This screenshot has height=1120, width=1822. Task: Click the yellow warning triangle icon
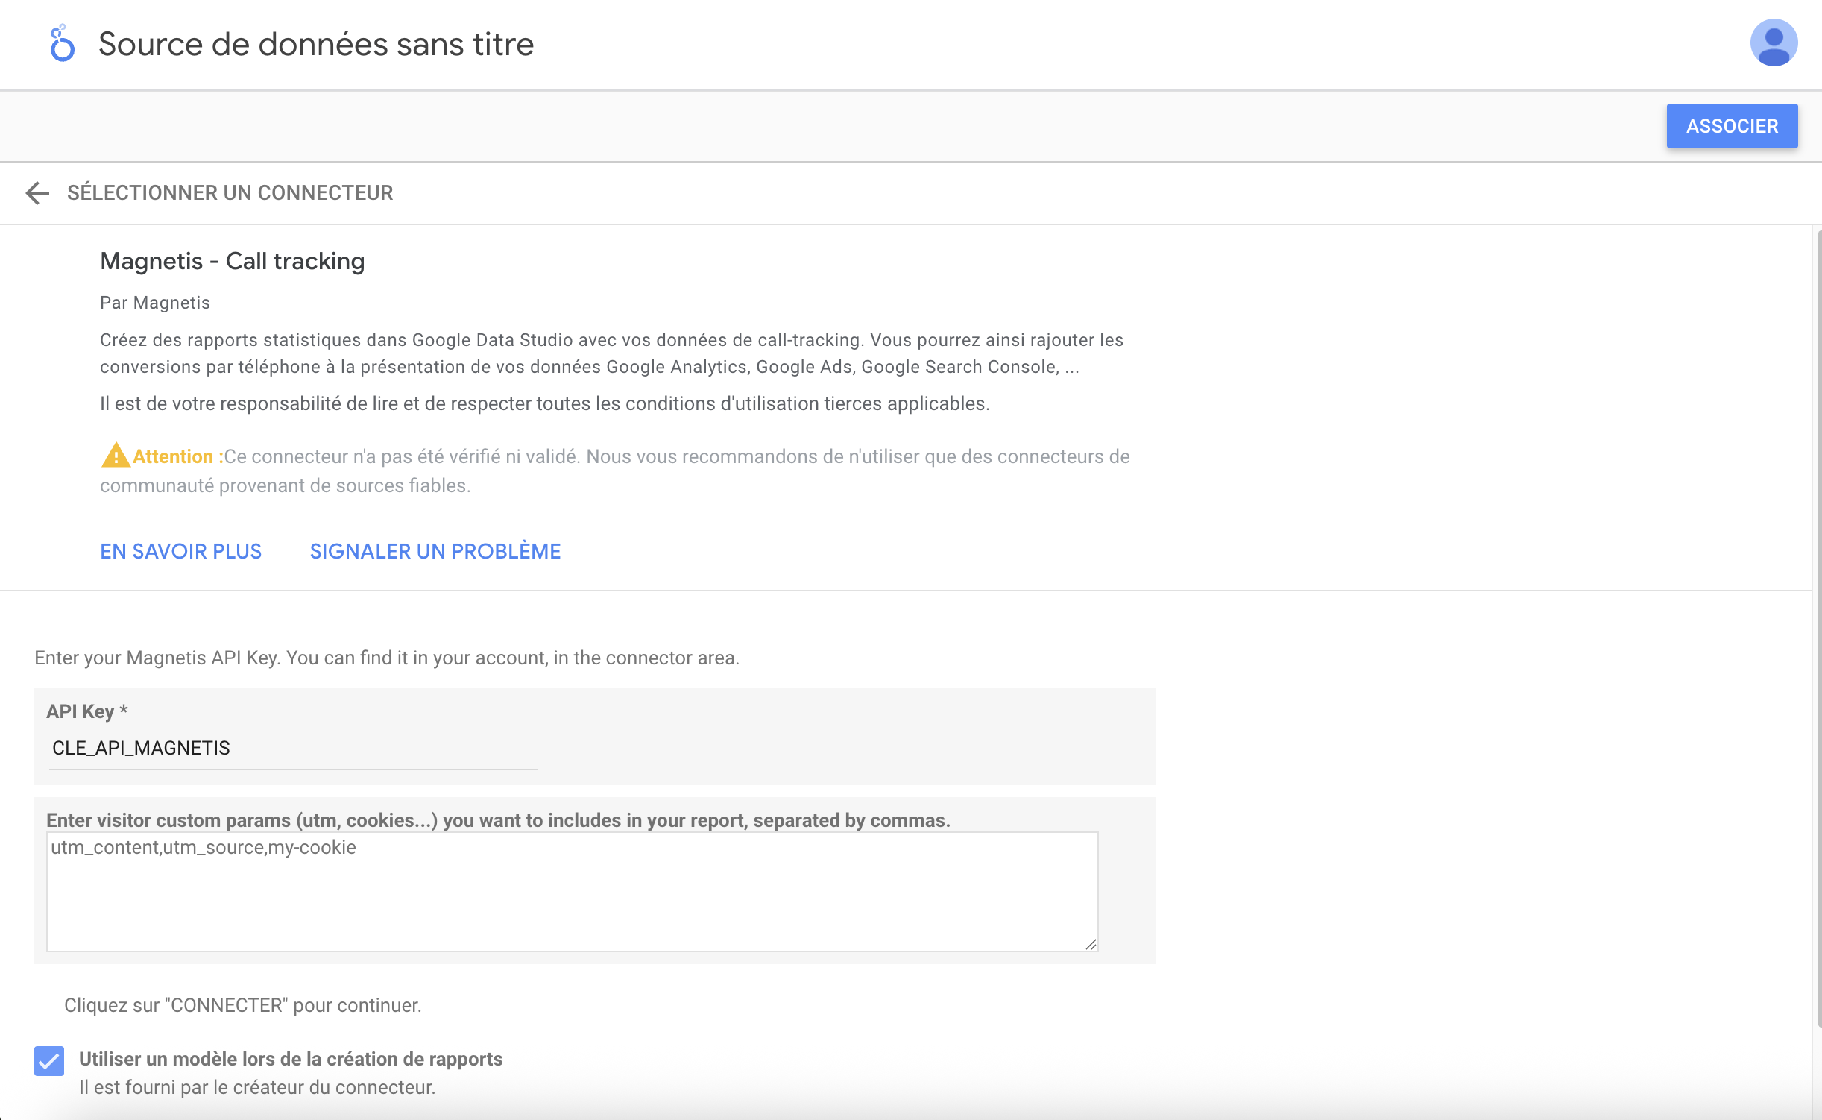coord(115,456)
